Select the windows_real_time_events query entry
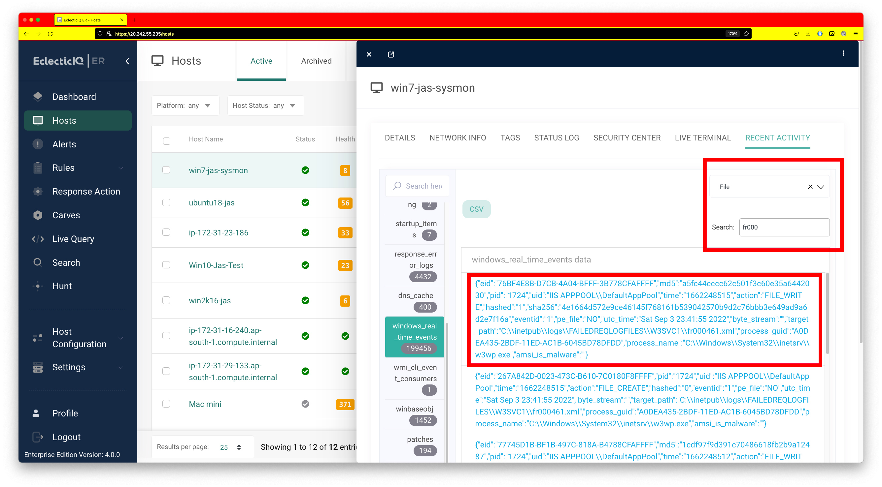882x487 pixels. pyautogui.click(x=414, y=337)
